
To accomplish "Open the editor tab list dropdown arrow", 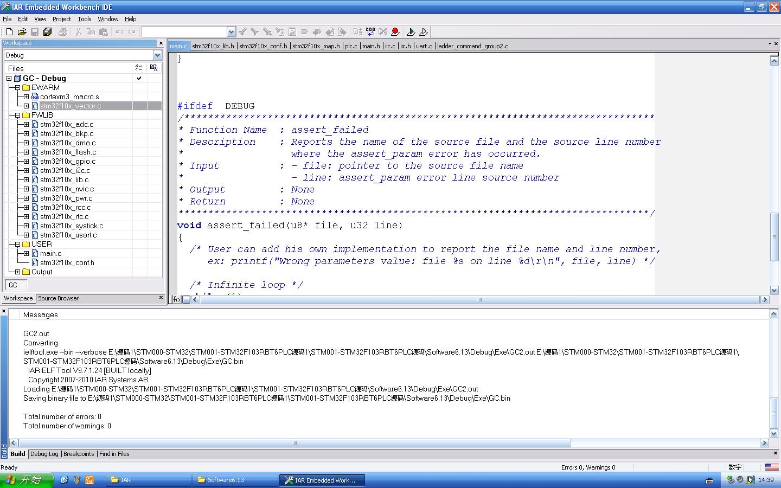I will (769, 44).
